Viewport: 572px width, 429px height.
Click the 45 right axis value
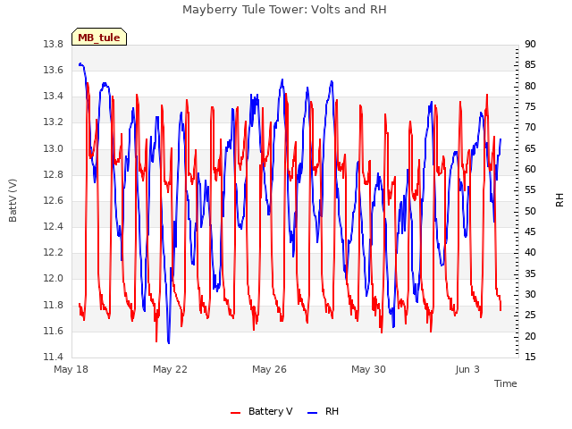coord(530,231)
